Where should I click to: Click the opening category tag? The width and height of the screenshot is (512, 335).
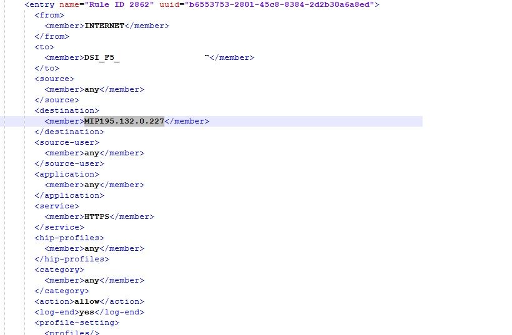point(59,270)
